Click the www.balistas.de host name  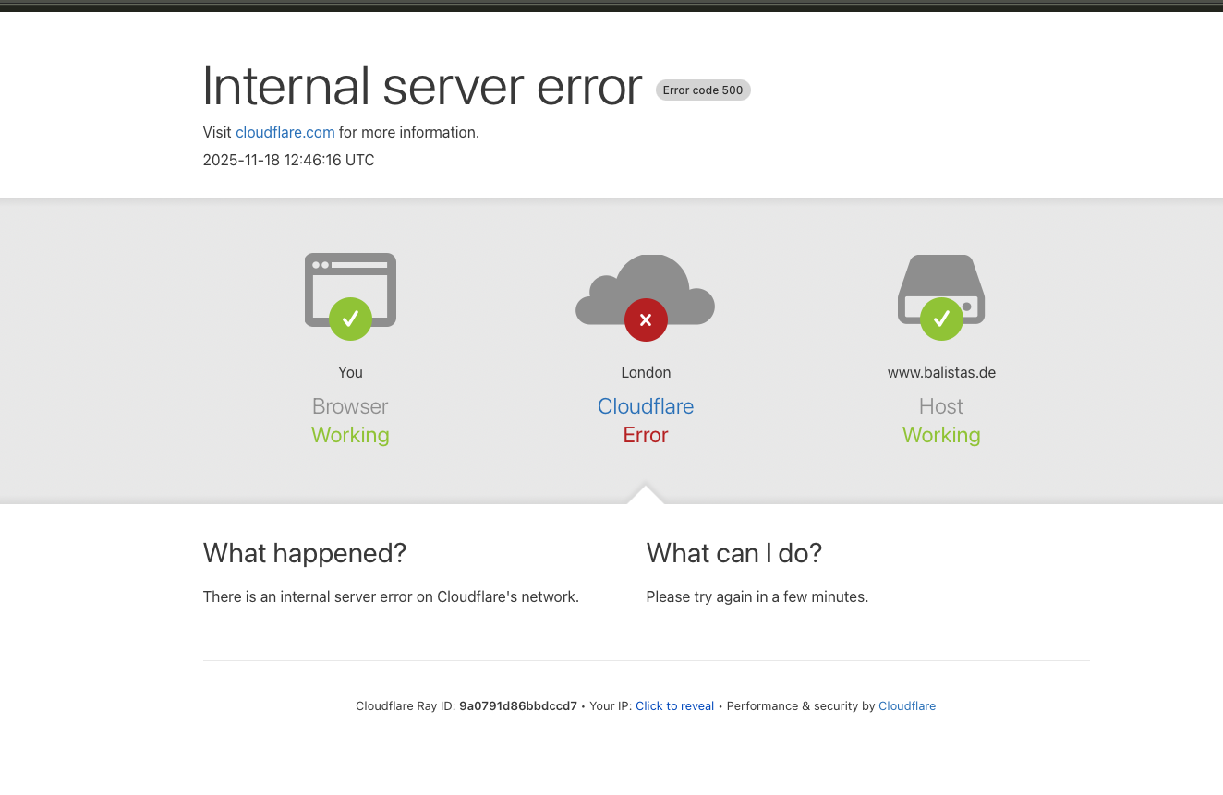pyautogui.click(x=941, y=373)
